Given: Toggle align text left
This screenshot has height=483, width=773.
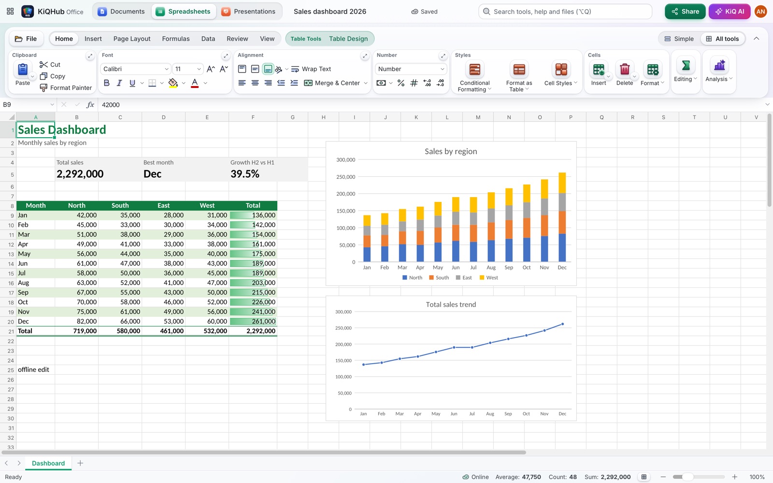Looking at the screenshot, I should pos(242,83).
